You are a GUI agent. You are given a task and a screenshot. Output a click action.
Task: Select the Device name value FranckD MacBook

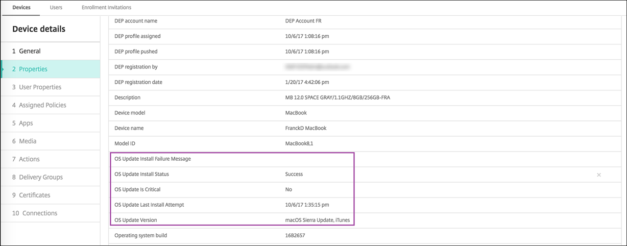305,128
